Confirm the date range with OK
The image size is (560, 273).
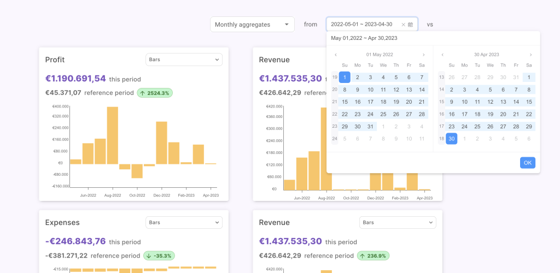point(527,163)
